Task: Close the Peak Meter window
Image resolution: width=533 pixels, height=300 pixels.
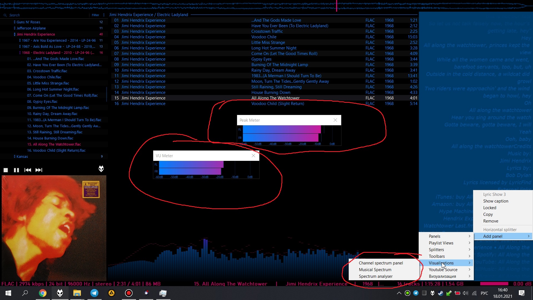Action: pos(335,120)
